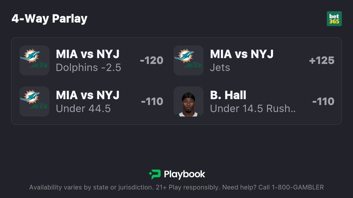Open the Under 14.5 Rush.. prop text

(253, 109)
